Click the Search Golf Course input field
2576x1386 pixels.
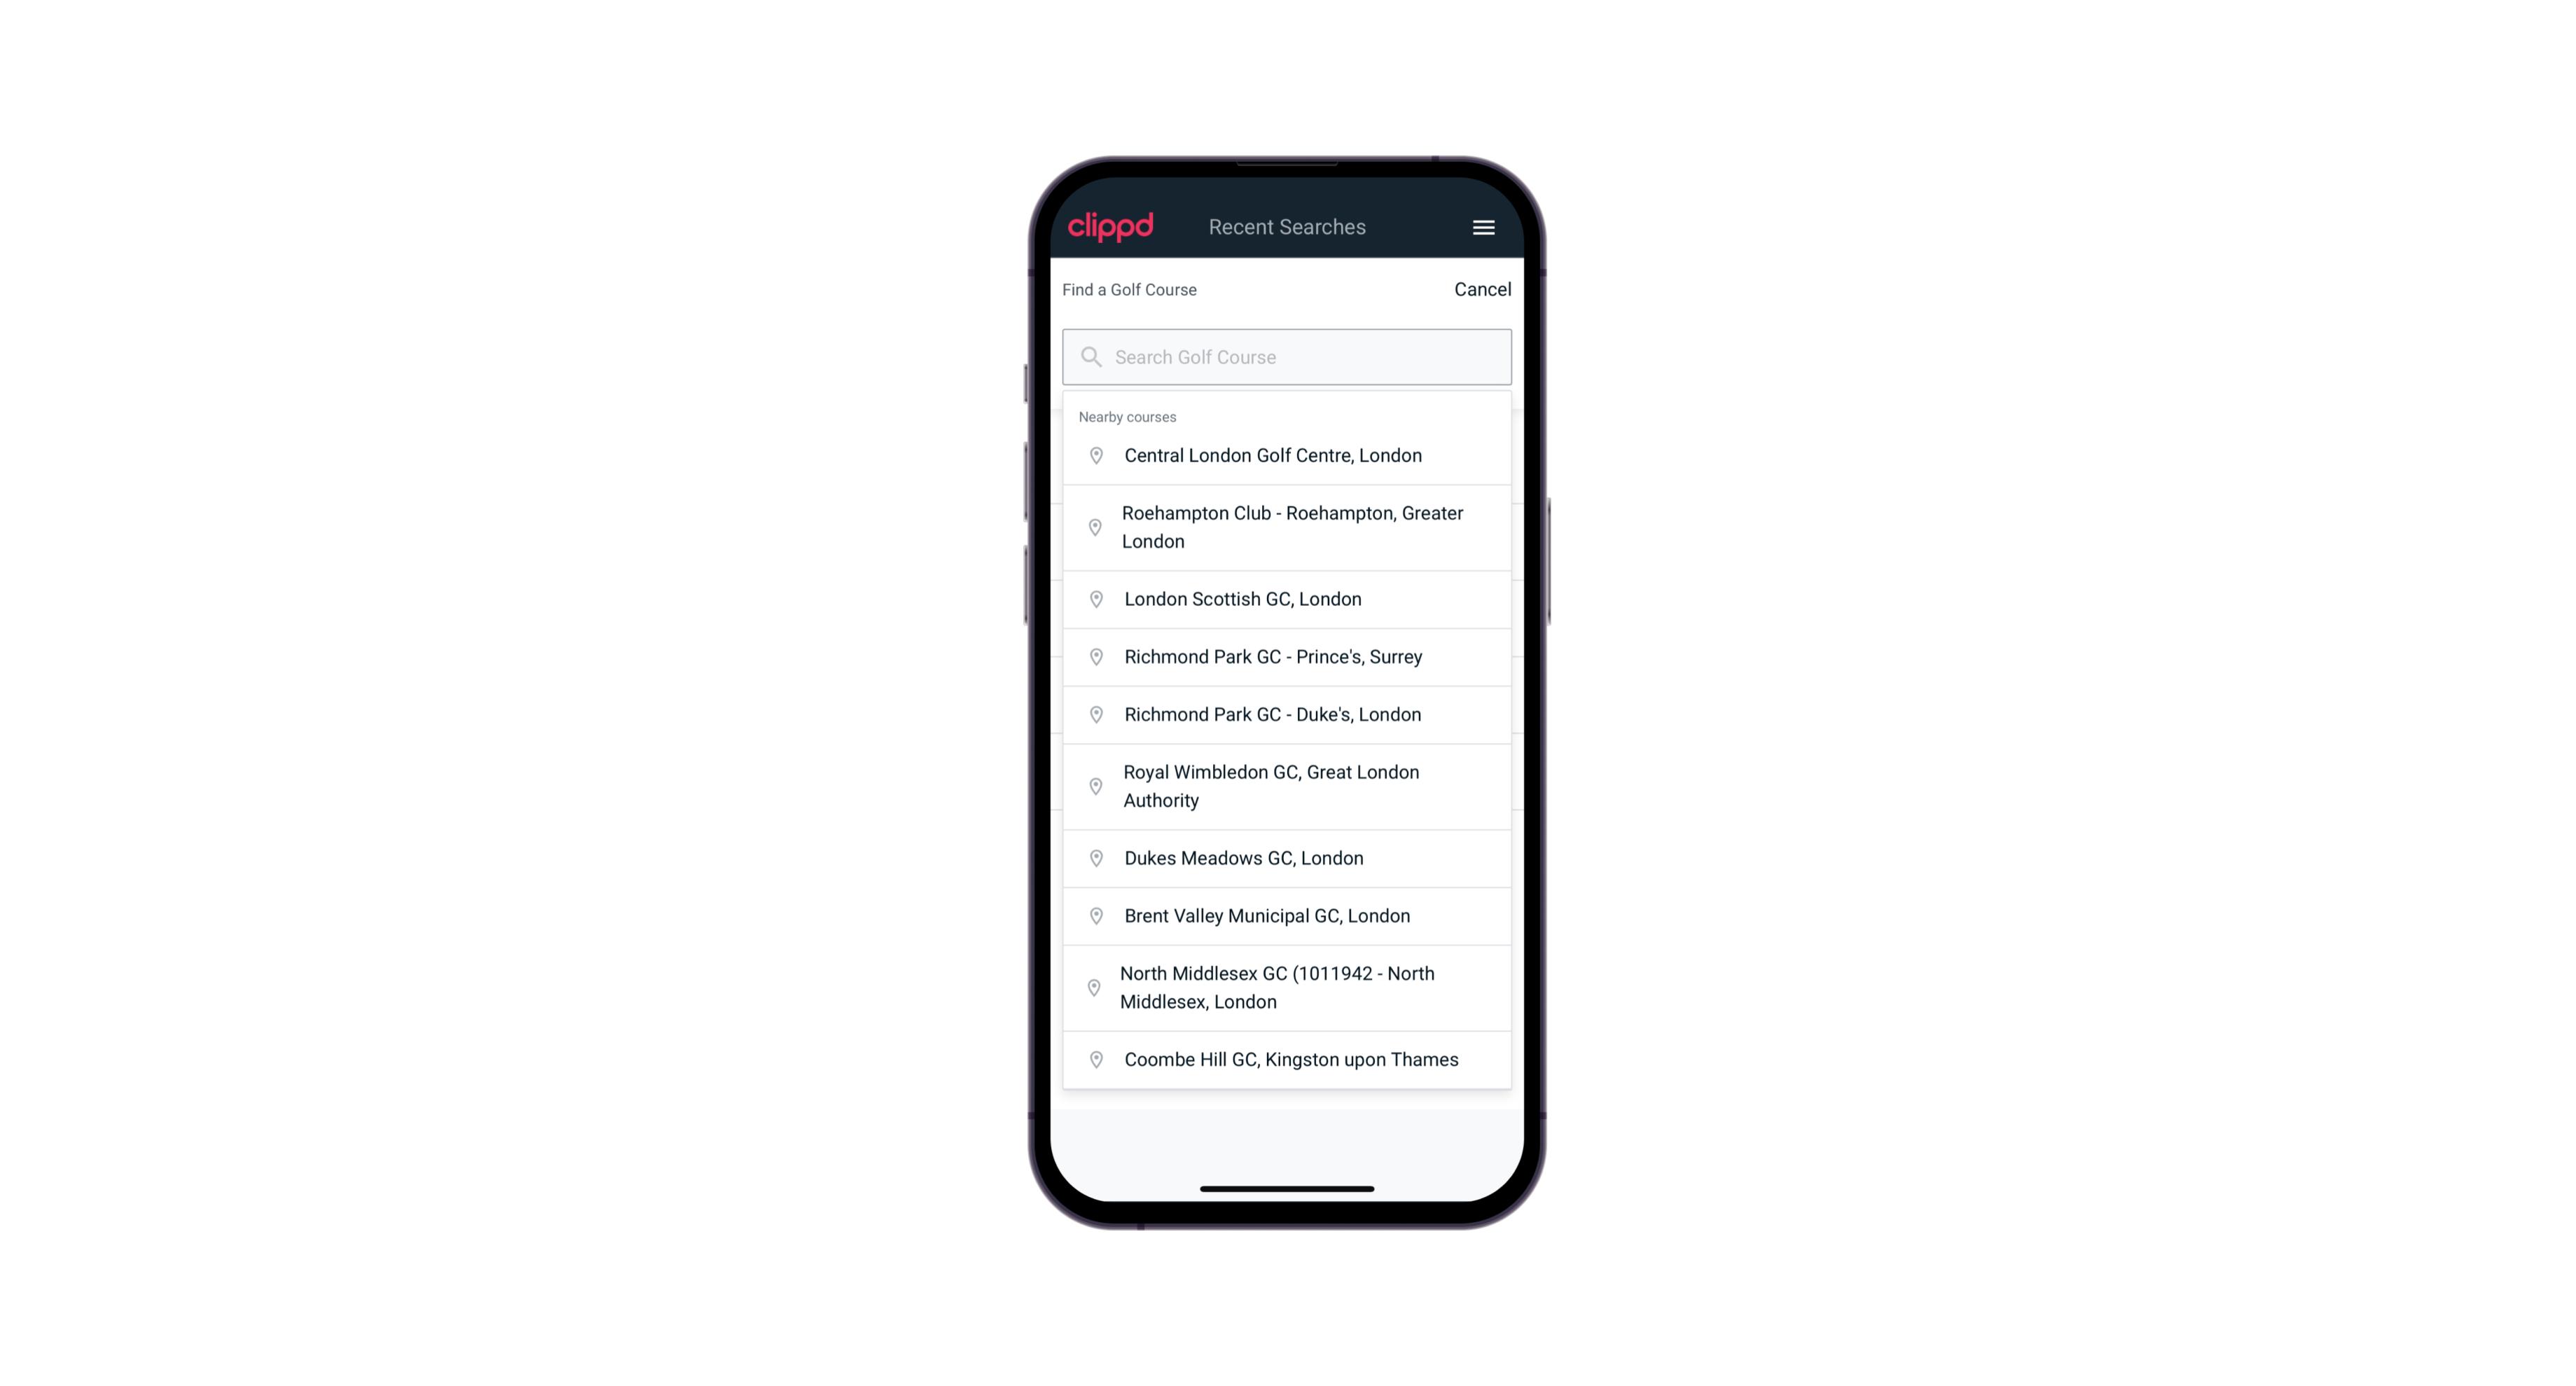(1287, 355)
